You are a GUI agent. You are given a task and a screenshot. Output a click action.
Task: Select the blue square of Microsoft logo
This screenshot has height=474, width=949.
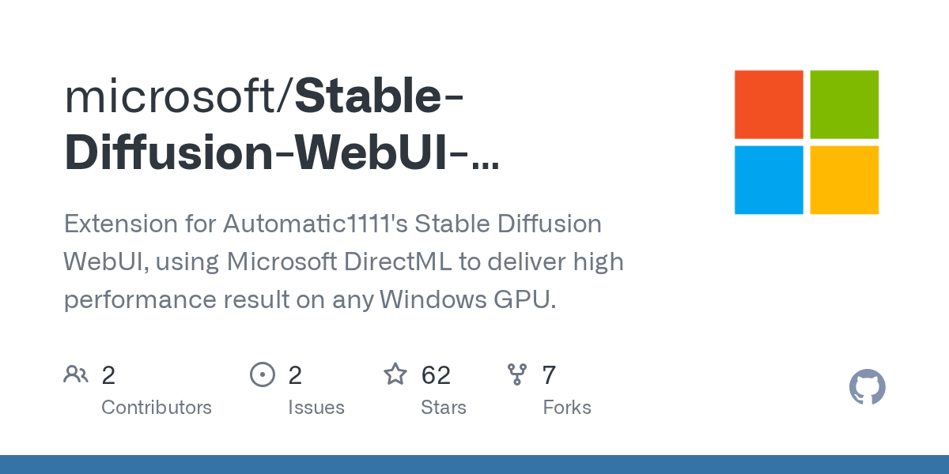click(x=769, y=179)
